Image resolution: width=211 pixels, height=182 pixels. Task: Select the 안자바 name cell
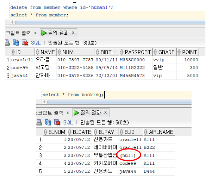(46, 75)
